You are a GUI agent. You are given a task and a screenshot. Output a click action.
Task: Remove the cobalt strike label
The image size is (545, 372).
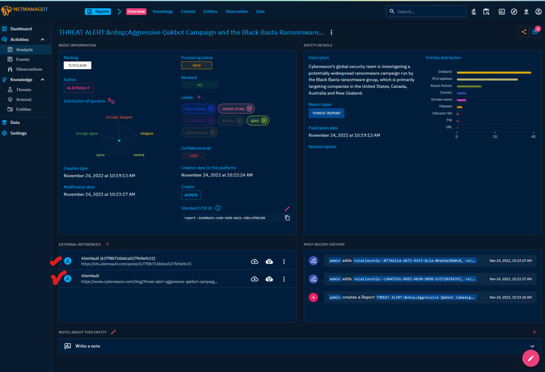click(249, 109)
